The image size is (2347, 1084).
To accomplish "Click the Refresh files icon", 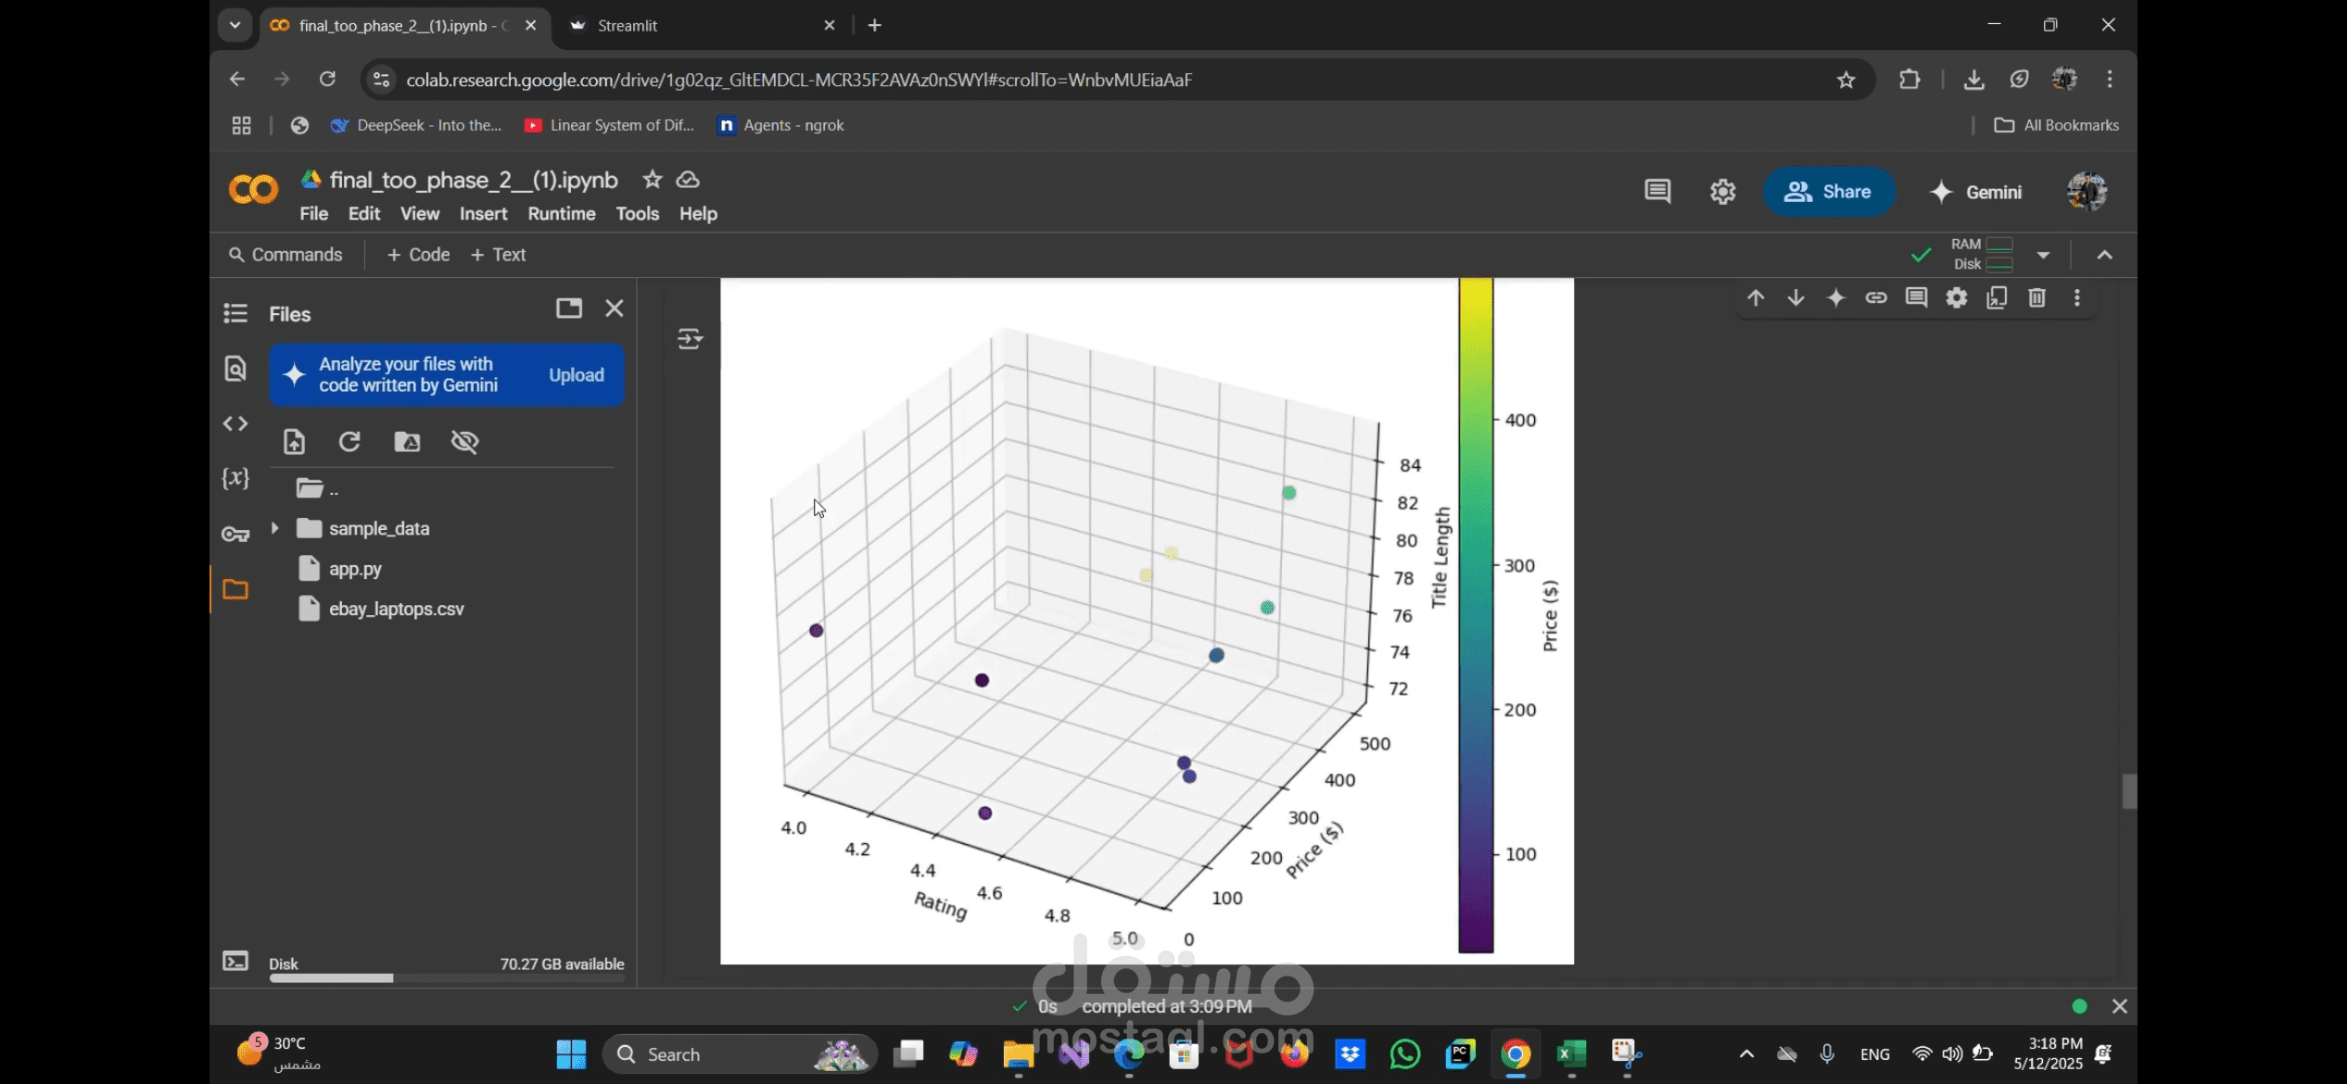I will click(349, 442).
